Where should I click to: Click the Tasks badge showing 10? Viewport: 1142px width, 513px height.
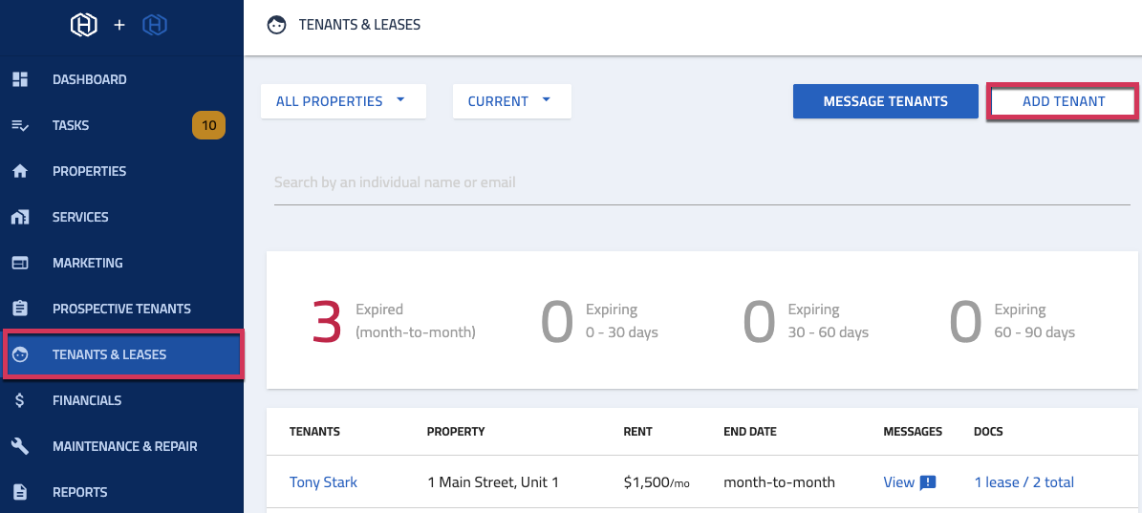(x=208, y=125)
